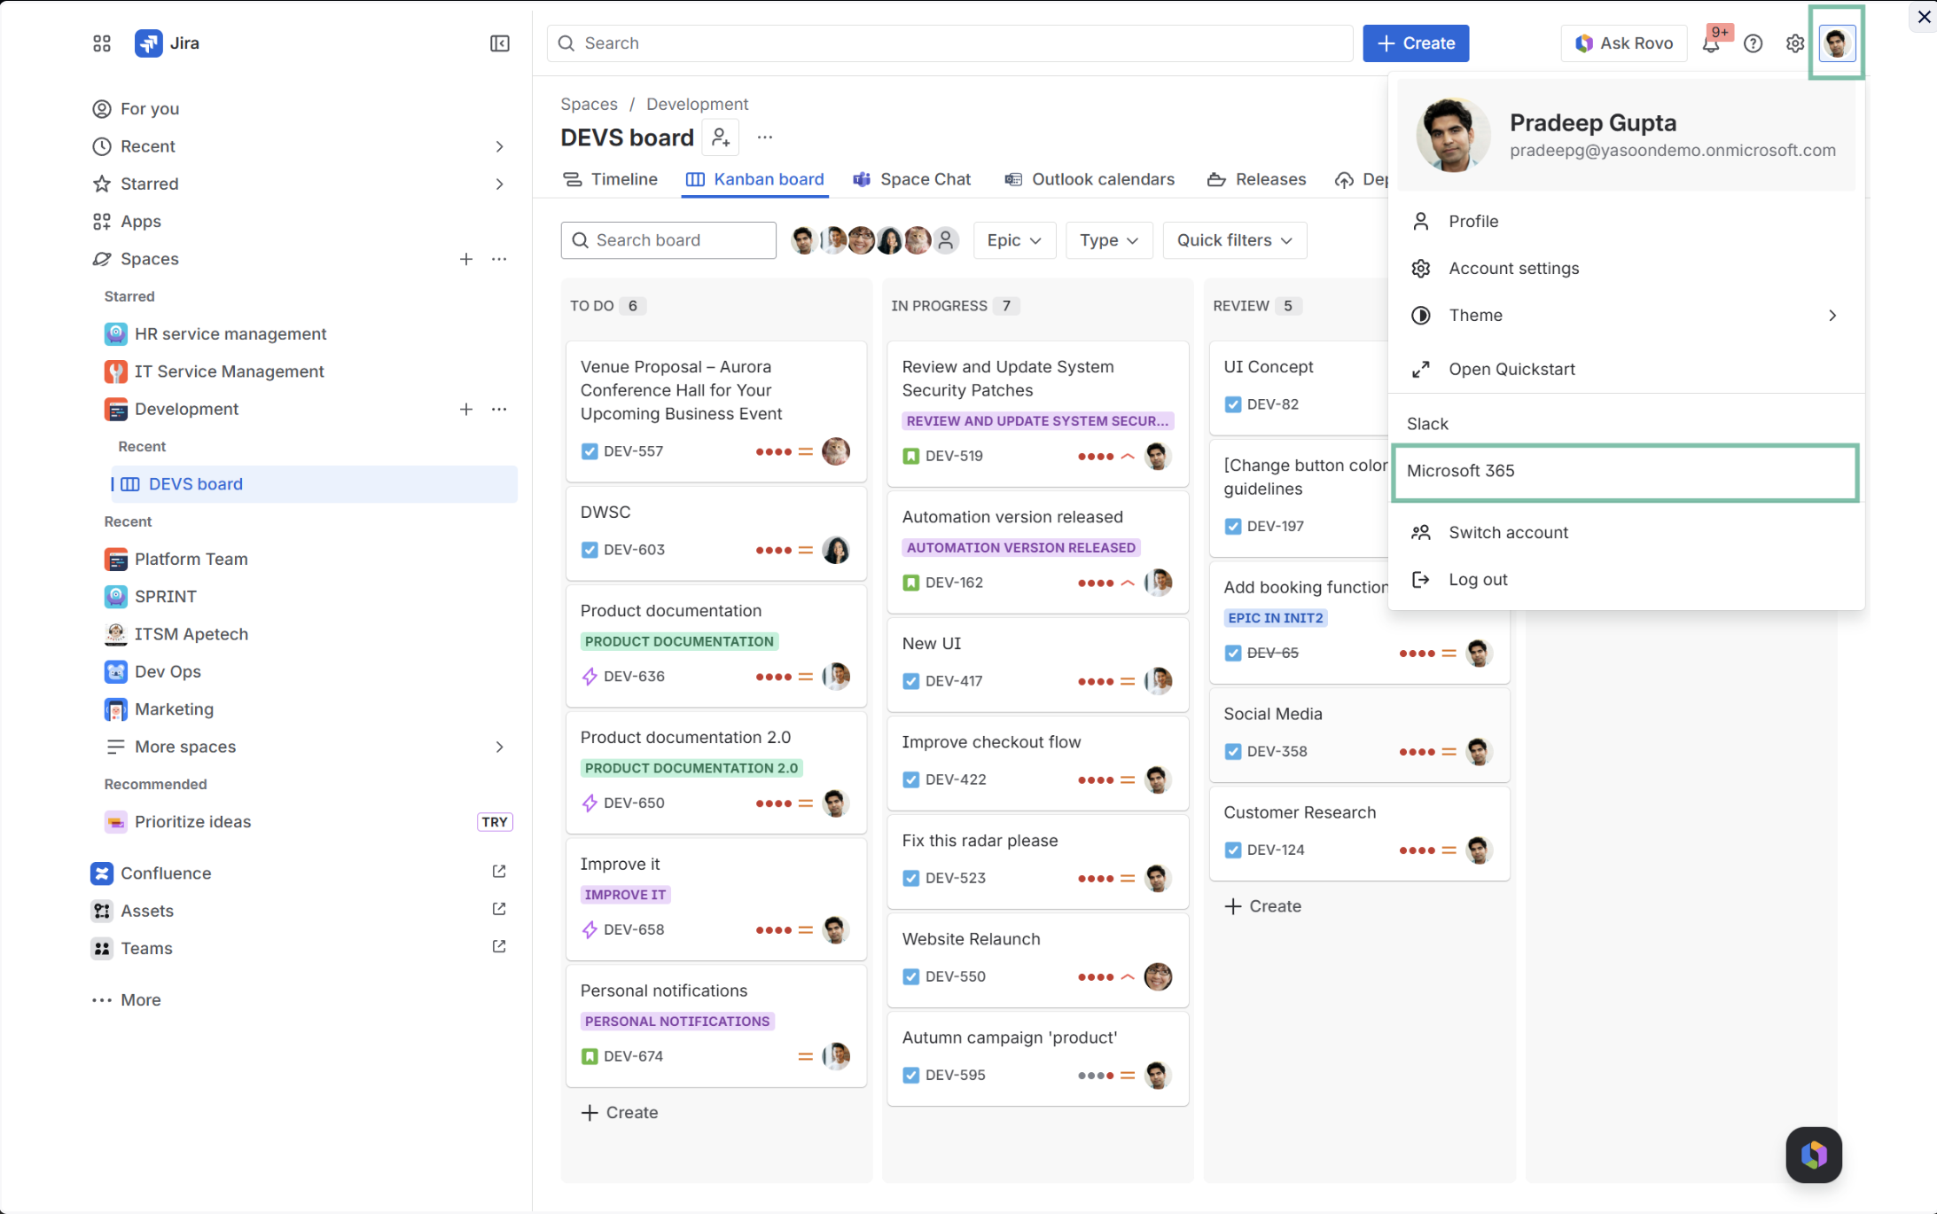Click the Teams icon in sidebar

click(102, 948)
